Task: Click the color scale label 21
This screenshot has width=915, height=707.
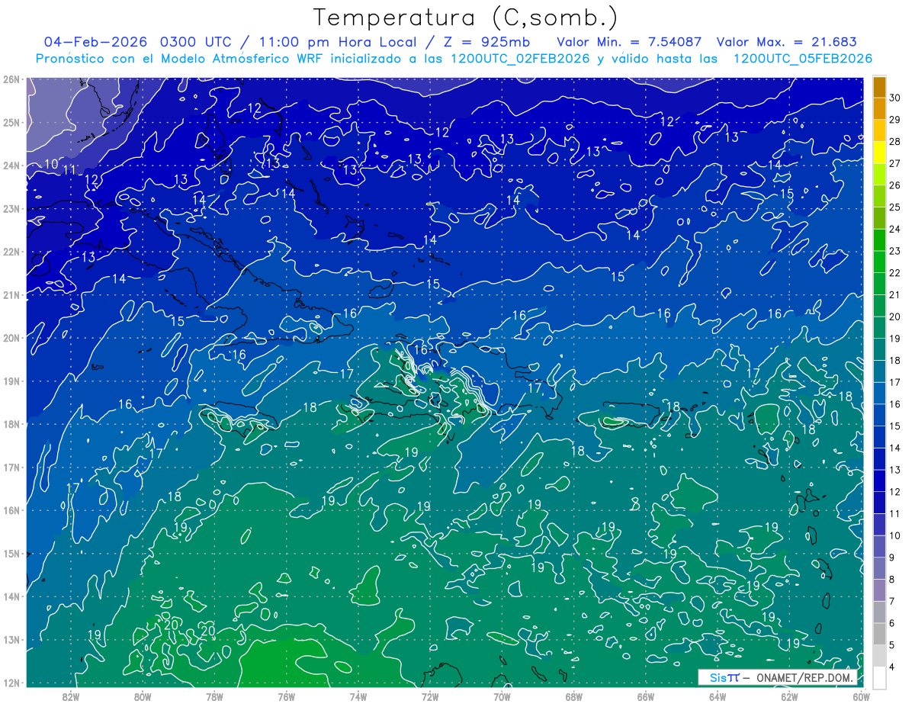Action: 894,294
